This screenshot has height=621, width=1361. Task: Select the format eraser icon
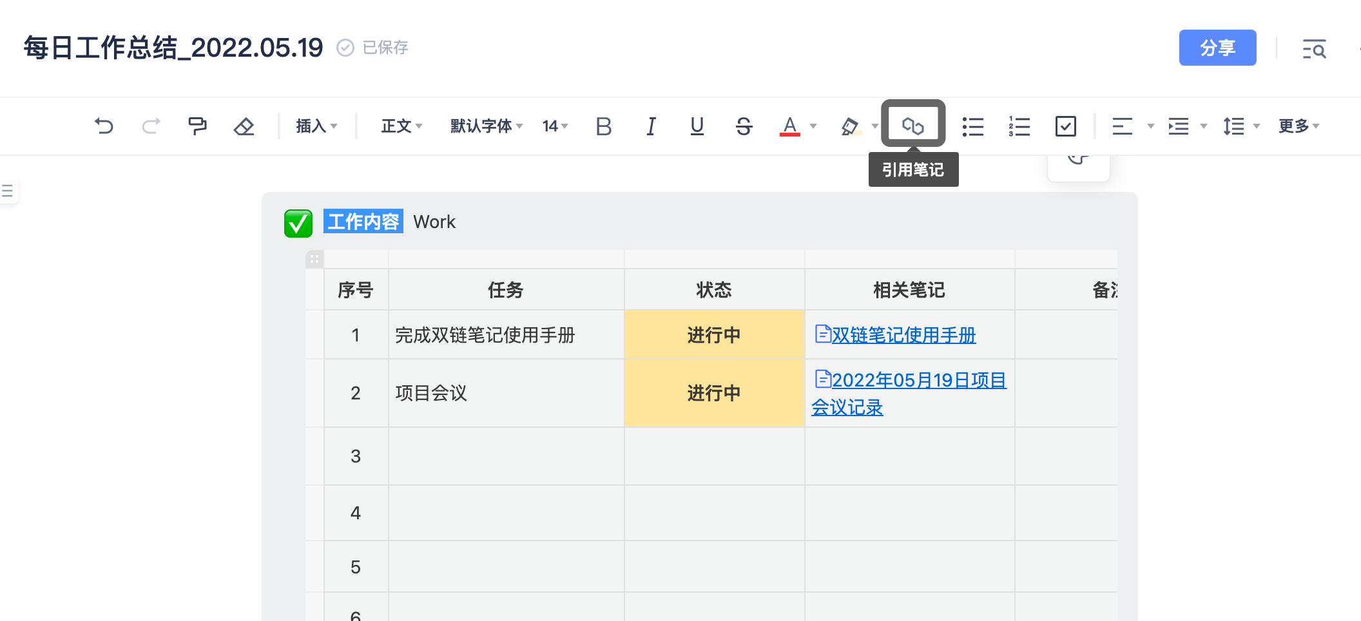pos(244,126)
